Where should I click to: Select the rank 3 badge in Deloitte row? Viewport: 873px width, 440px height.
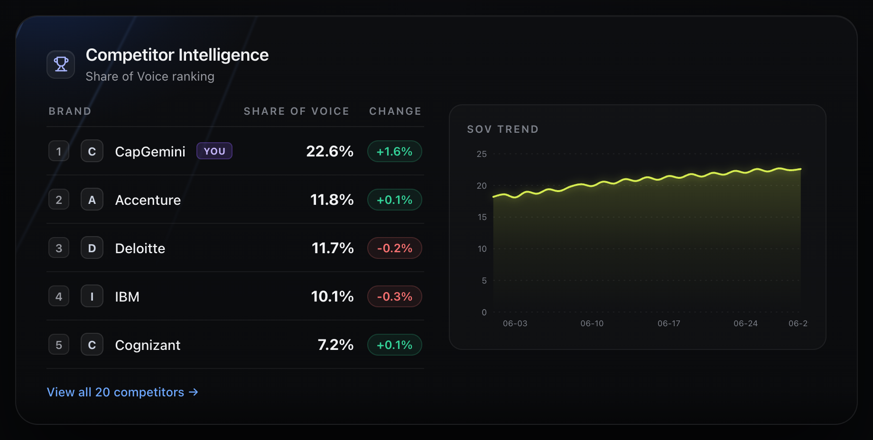[59, 248]
